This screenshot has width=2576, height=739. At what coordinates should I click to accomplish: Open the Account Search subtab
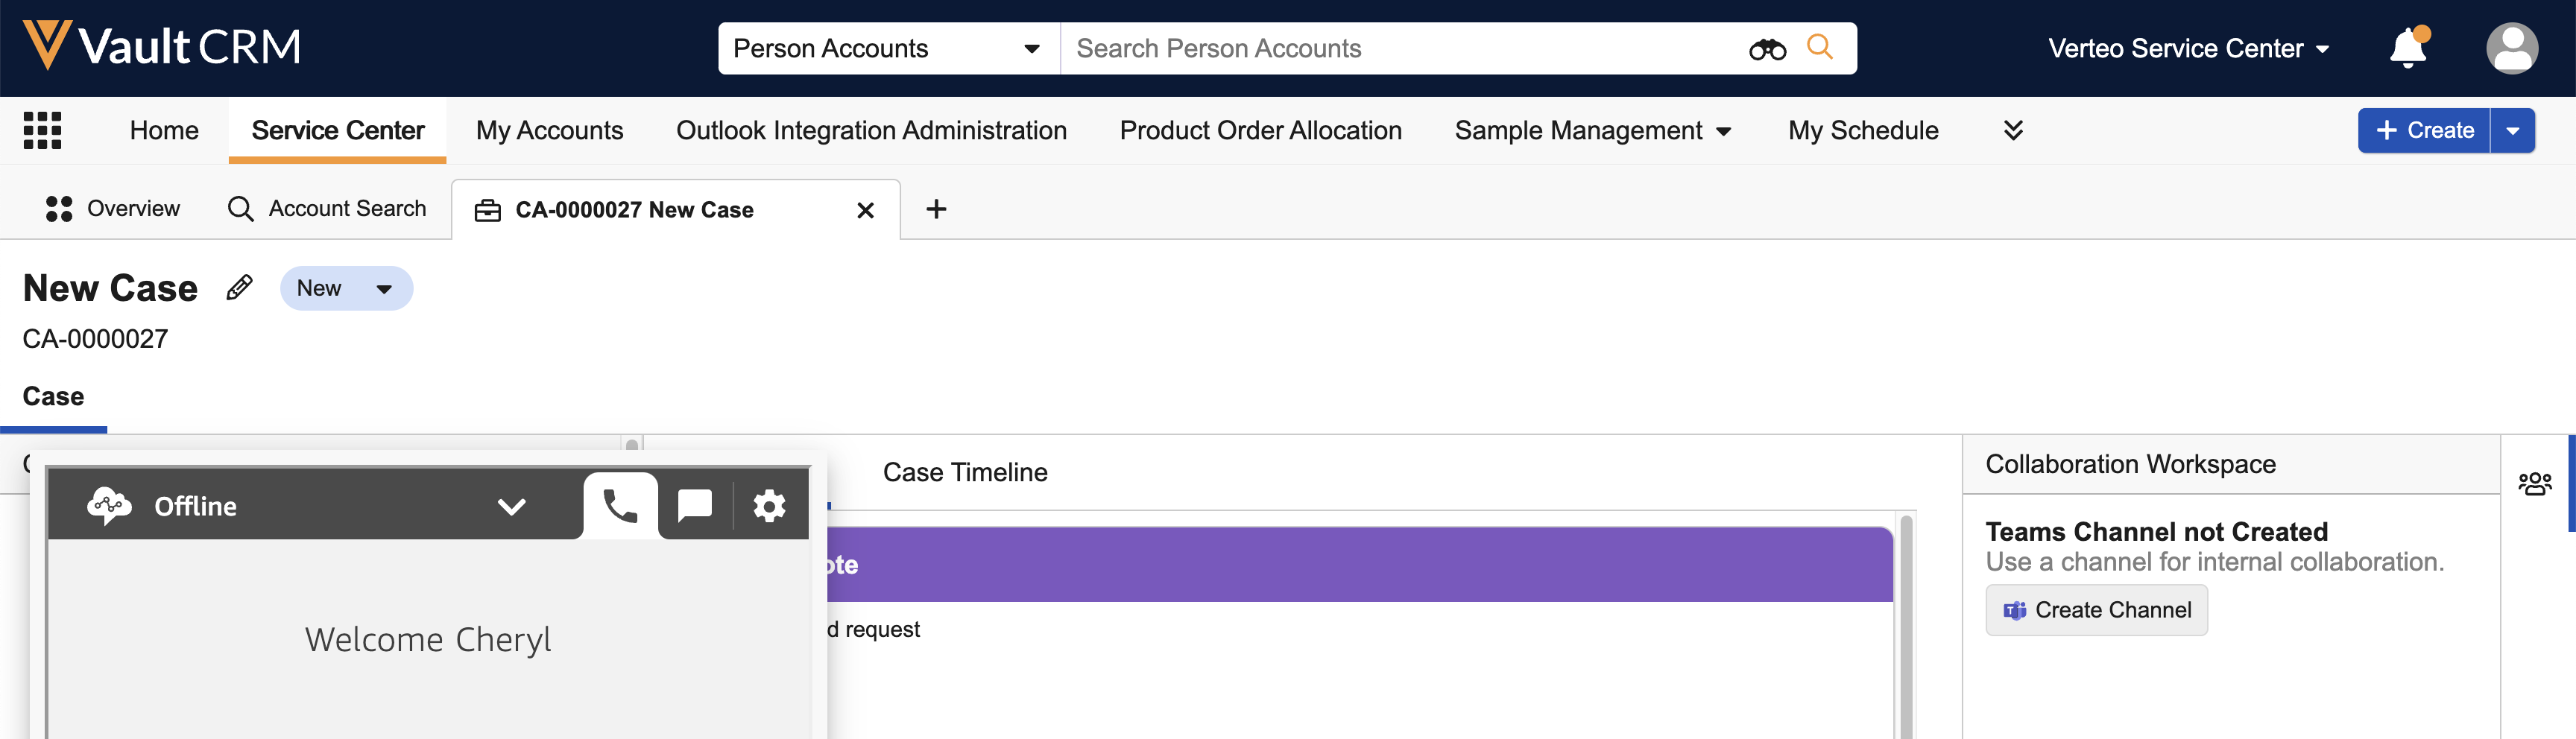[x=327, y=209]
